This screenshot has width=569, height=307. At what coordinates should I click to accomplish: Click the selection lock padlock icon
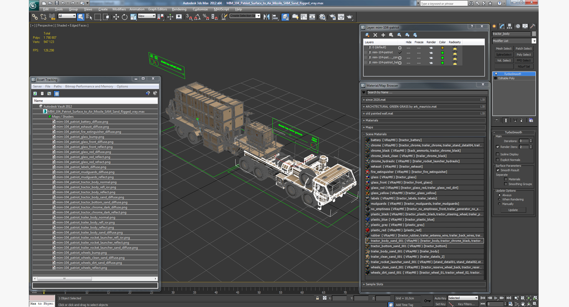point(318,298)
